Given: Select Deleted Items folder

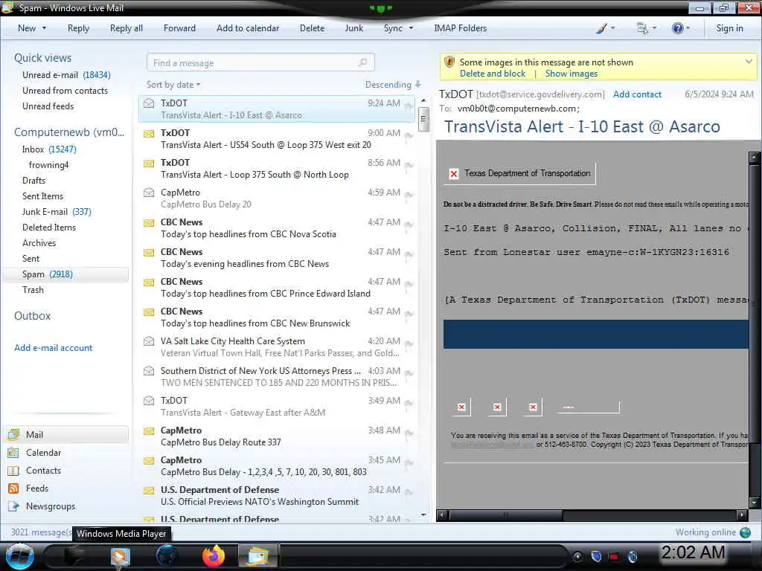Looking at the screenshot, I should [x=48, y=228].
